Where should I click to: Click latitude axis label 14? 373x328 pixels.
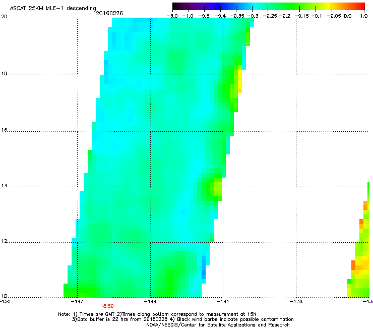pyautogui.click(x=4, y=186)
